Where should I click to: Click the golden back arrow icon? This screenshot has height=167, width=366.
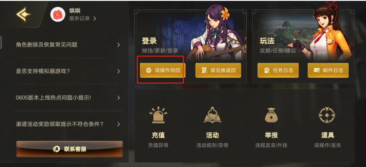click(x=23, y=14)
